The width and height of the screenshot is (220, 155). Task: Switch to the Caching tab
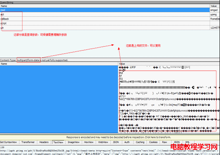coord(140,142)
